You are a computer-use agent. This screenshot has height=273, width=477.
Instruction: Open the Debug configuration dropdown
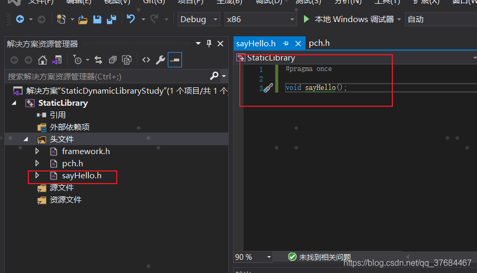[199, 19]
